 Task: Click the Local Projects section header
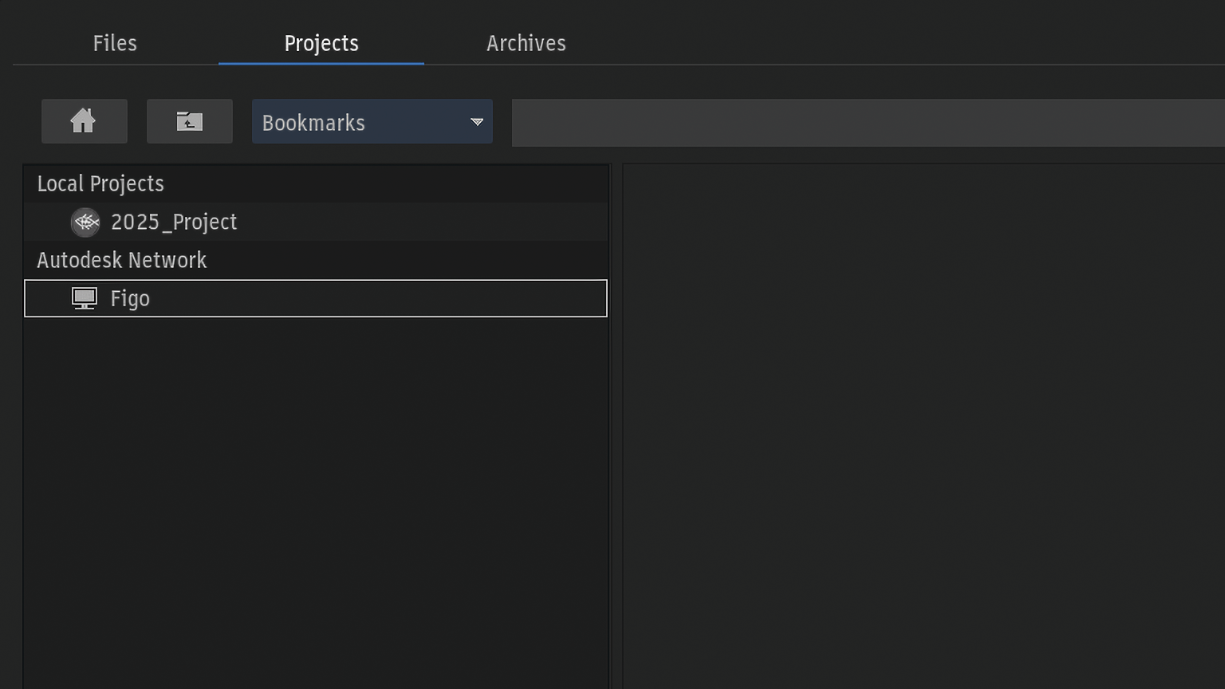pos(100,183)
